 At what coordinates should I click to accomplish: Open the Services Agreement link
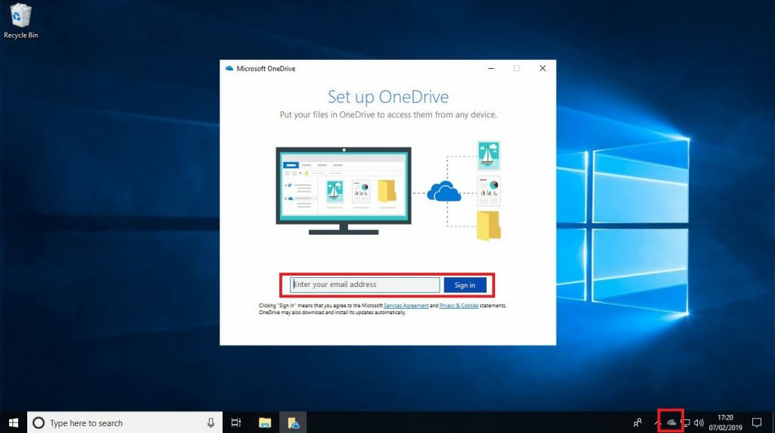pyautogui.click(x=406, y=306)
